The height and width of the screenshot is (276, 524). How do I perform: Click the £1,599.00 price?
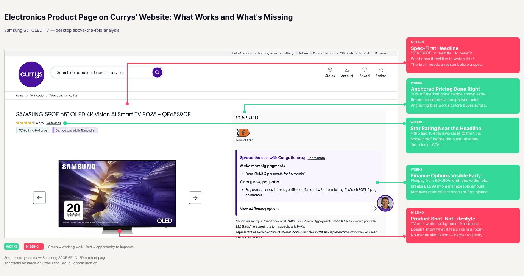tap(247, 118)
